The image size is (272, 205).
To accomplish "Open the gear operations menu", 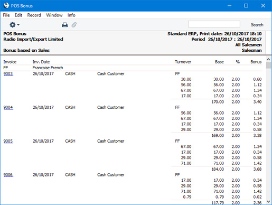I will tap(14, 25).
